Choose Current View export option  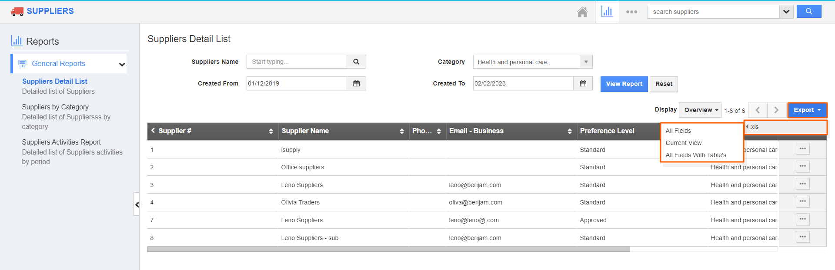click(x=683, y=143)
